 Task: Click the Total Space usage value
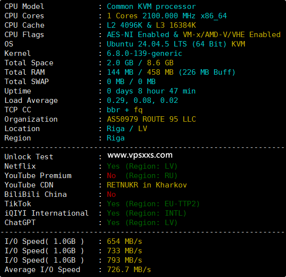click(x=140, y=63)
